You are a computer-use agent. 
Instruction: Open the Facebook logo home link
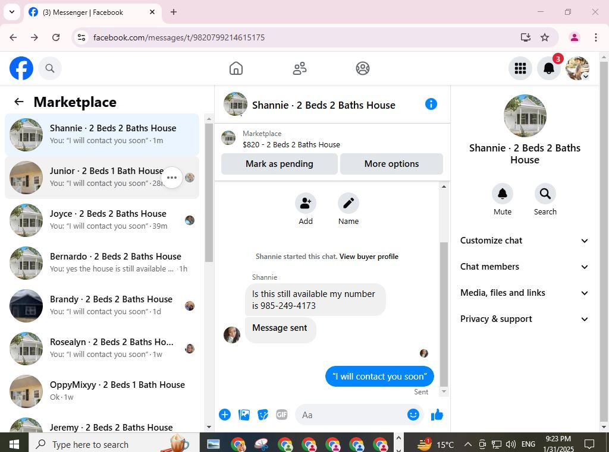pos(21,68)
